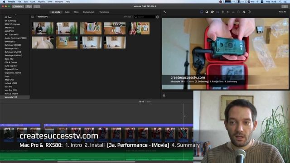This screenshot has height=163, width=290.
Task: Switch to the My Media tab
Action: 56,12
